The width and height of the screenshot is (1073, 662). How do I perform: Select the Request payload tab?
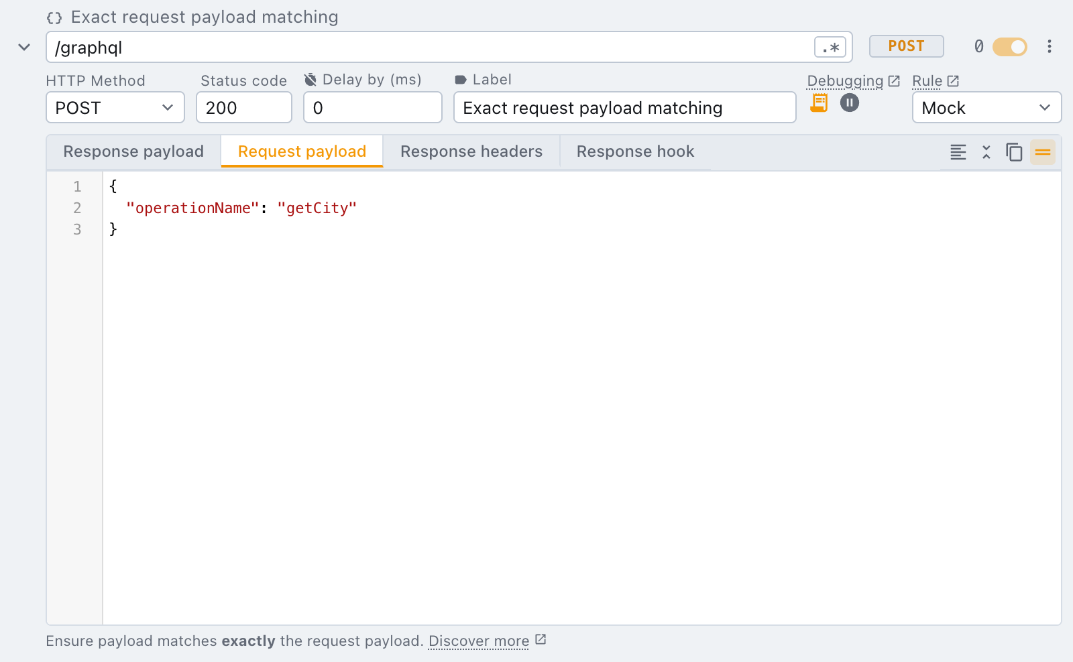tap(302, 151)
